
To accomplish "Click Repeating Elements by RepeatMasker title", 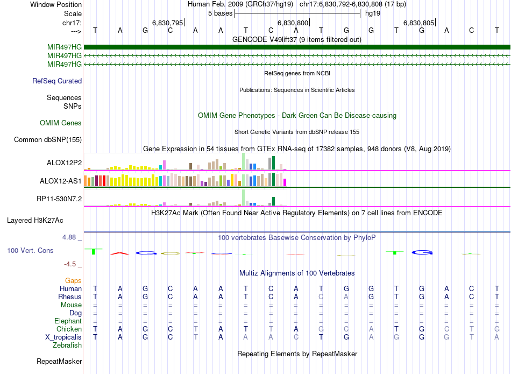I will click(297, 354).
